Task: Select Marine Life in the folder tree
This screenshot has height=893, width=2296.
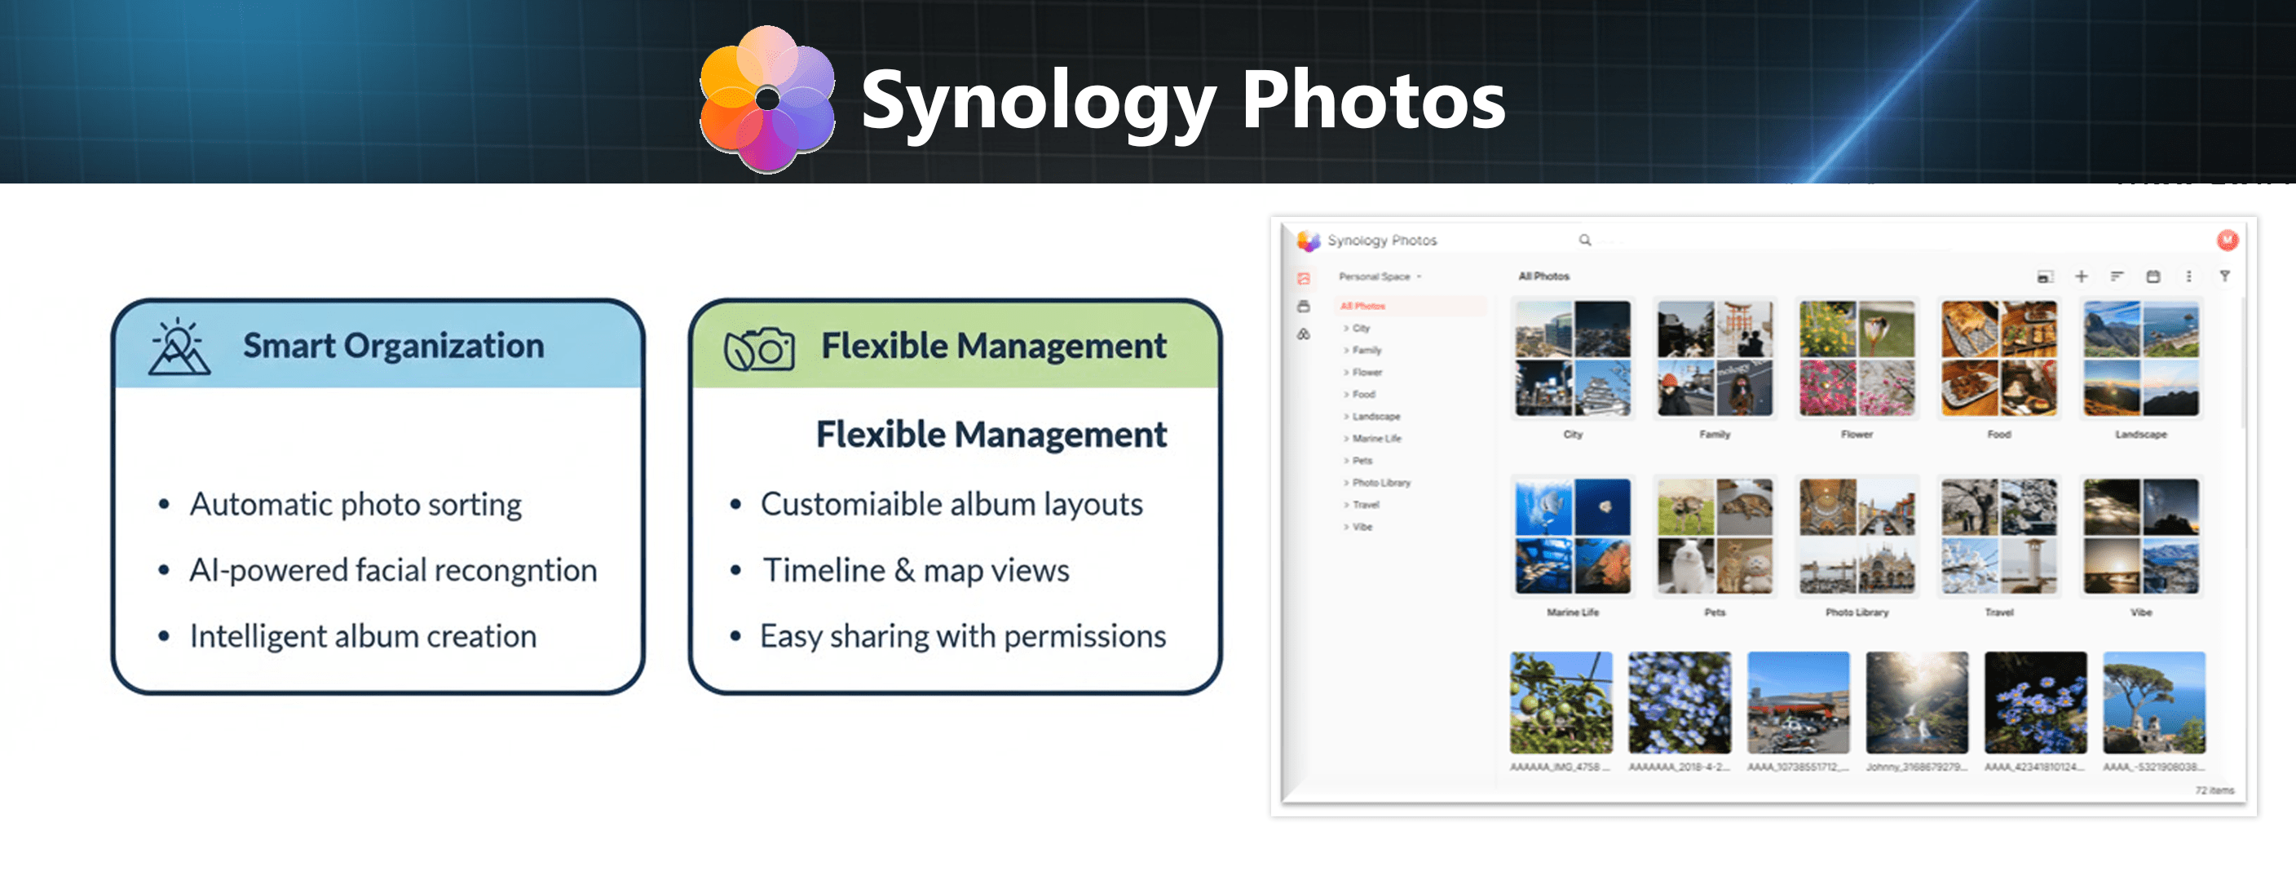Action: 1377,440
